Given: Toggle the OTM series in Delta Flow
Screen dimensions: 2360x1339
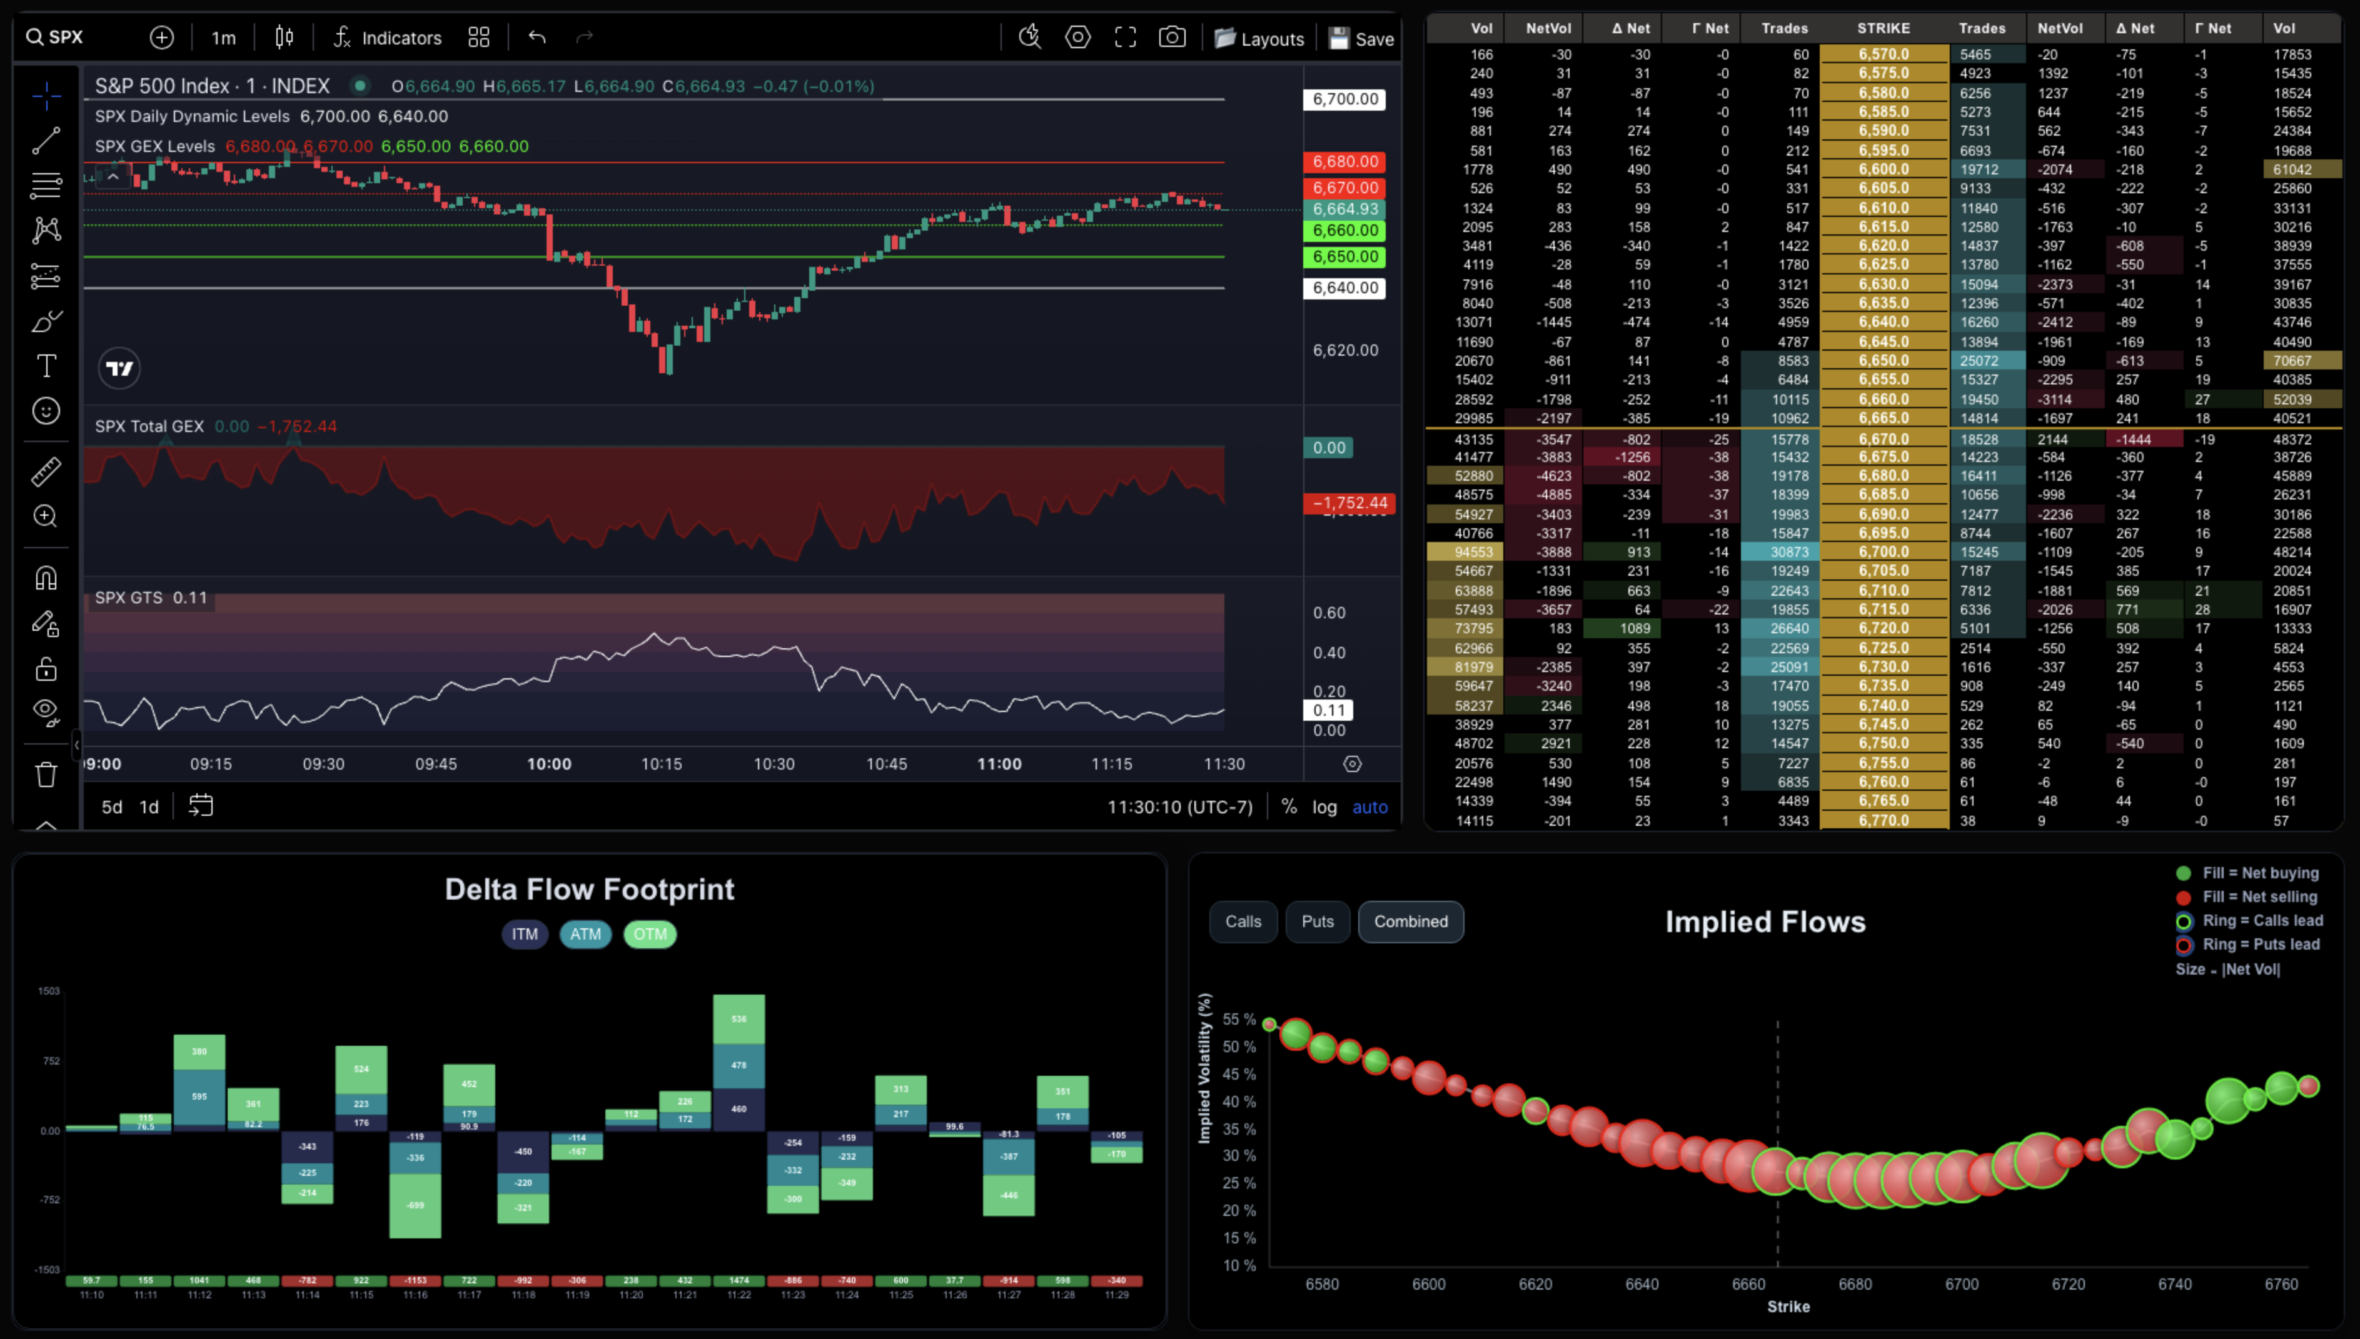Looking at the screenshot, I should [x=649, y=935].
